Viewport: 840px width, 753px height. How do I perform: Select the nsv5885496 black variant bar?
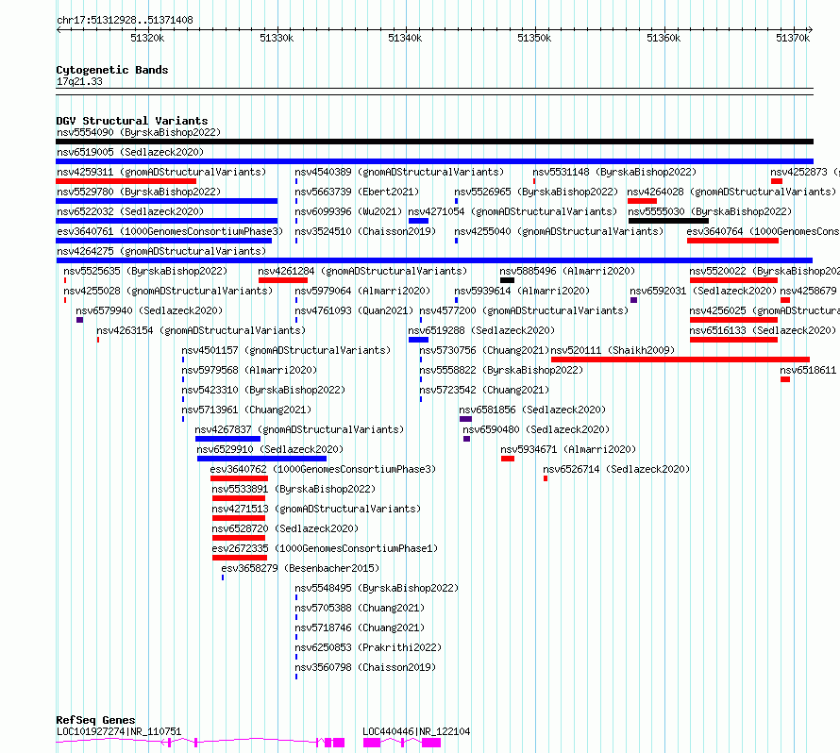508,280
